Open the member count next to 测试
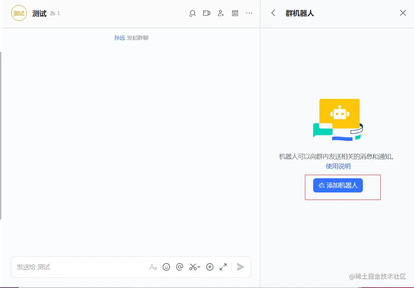The width and height of the screenshot is (414, 288). pyautogui.click(x=55, y=13)
